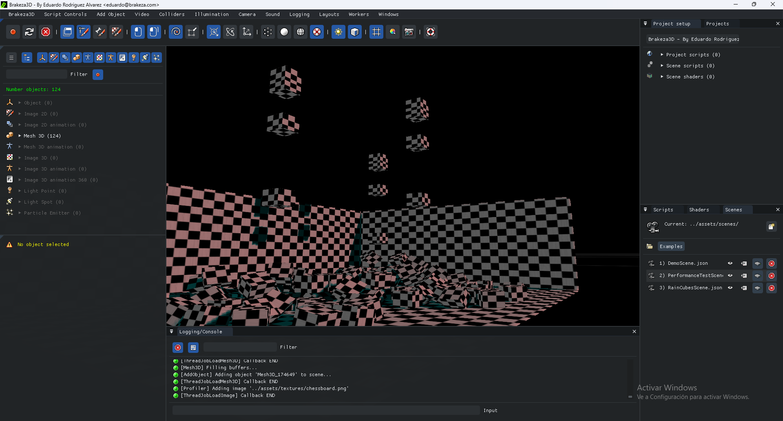This screenshot has height=421, width=783.
Task: Click the sun lighting toolbar icon
Action: (x=338, y=32)
